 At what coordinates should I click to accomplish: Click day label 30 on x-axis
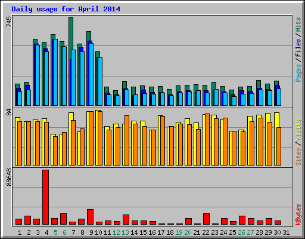point(277,232)
